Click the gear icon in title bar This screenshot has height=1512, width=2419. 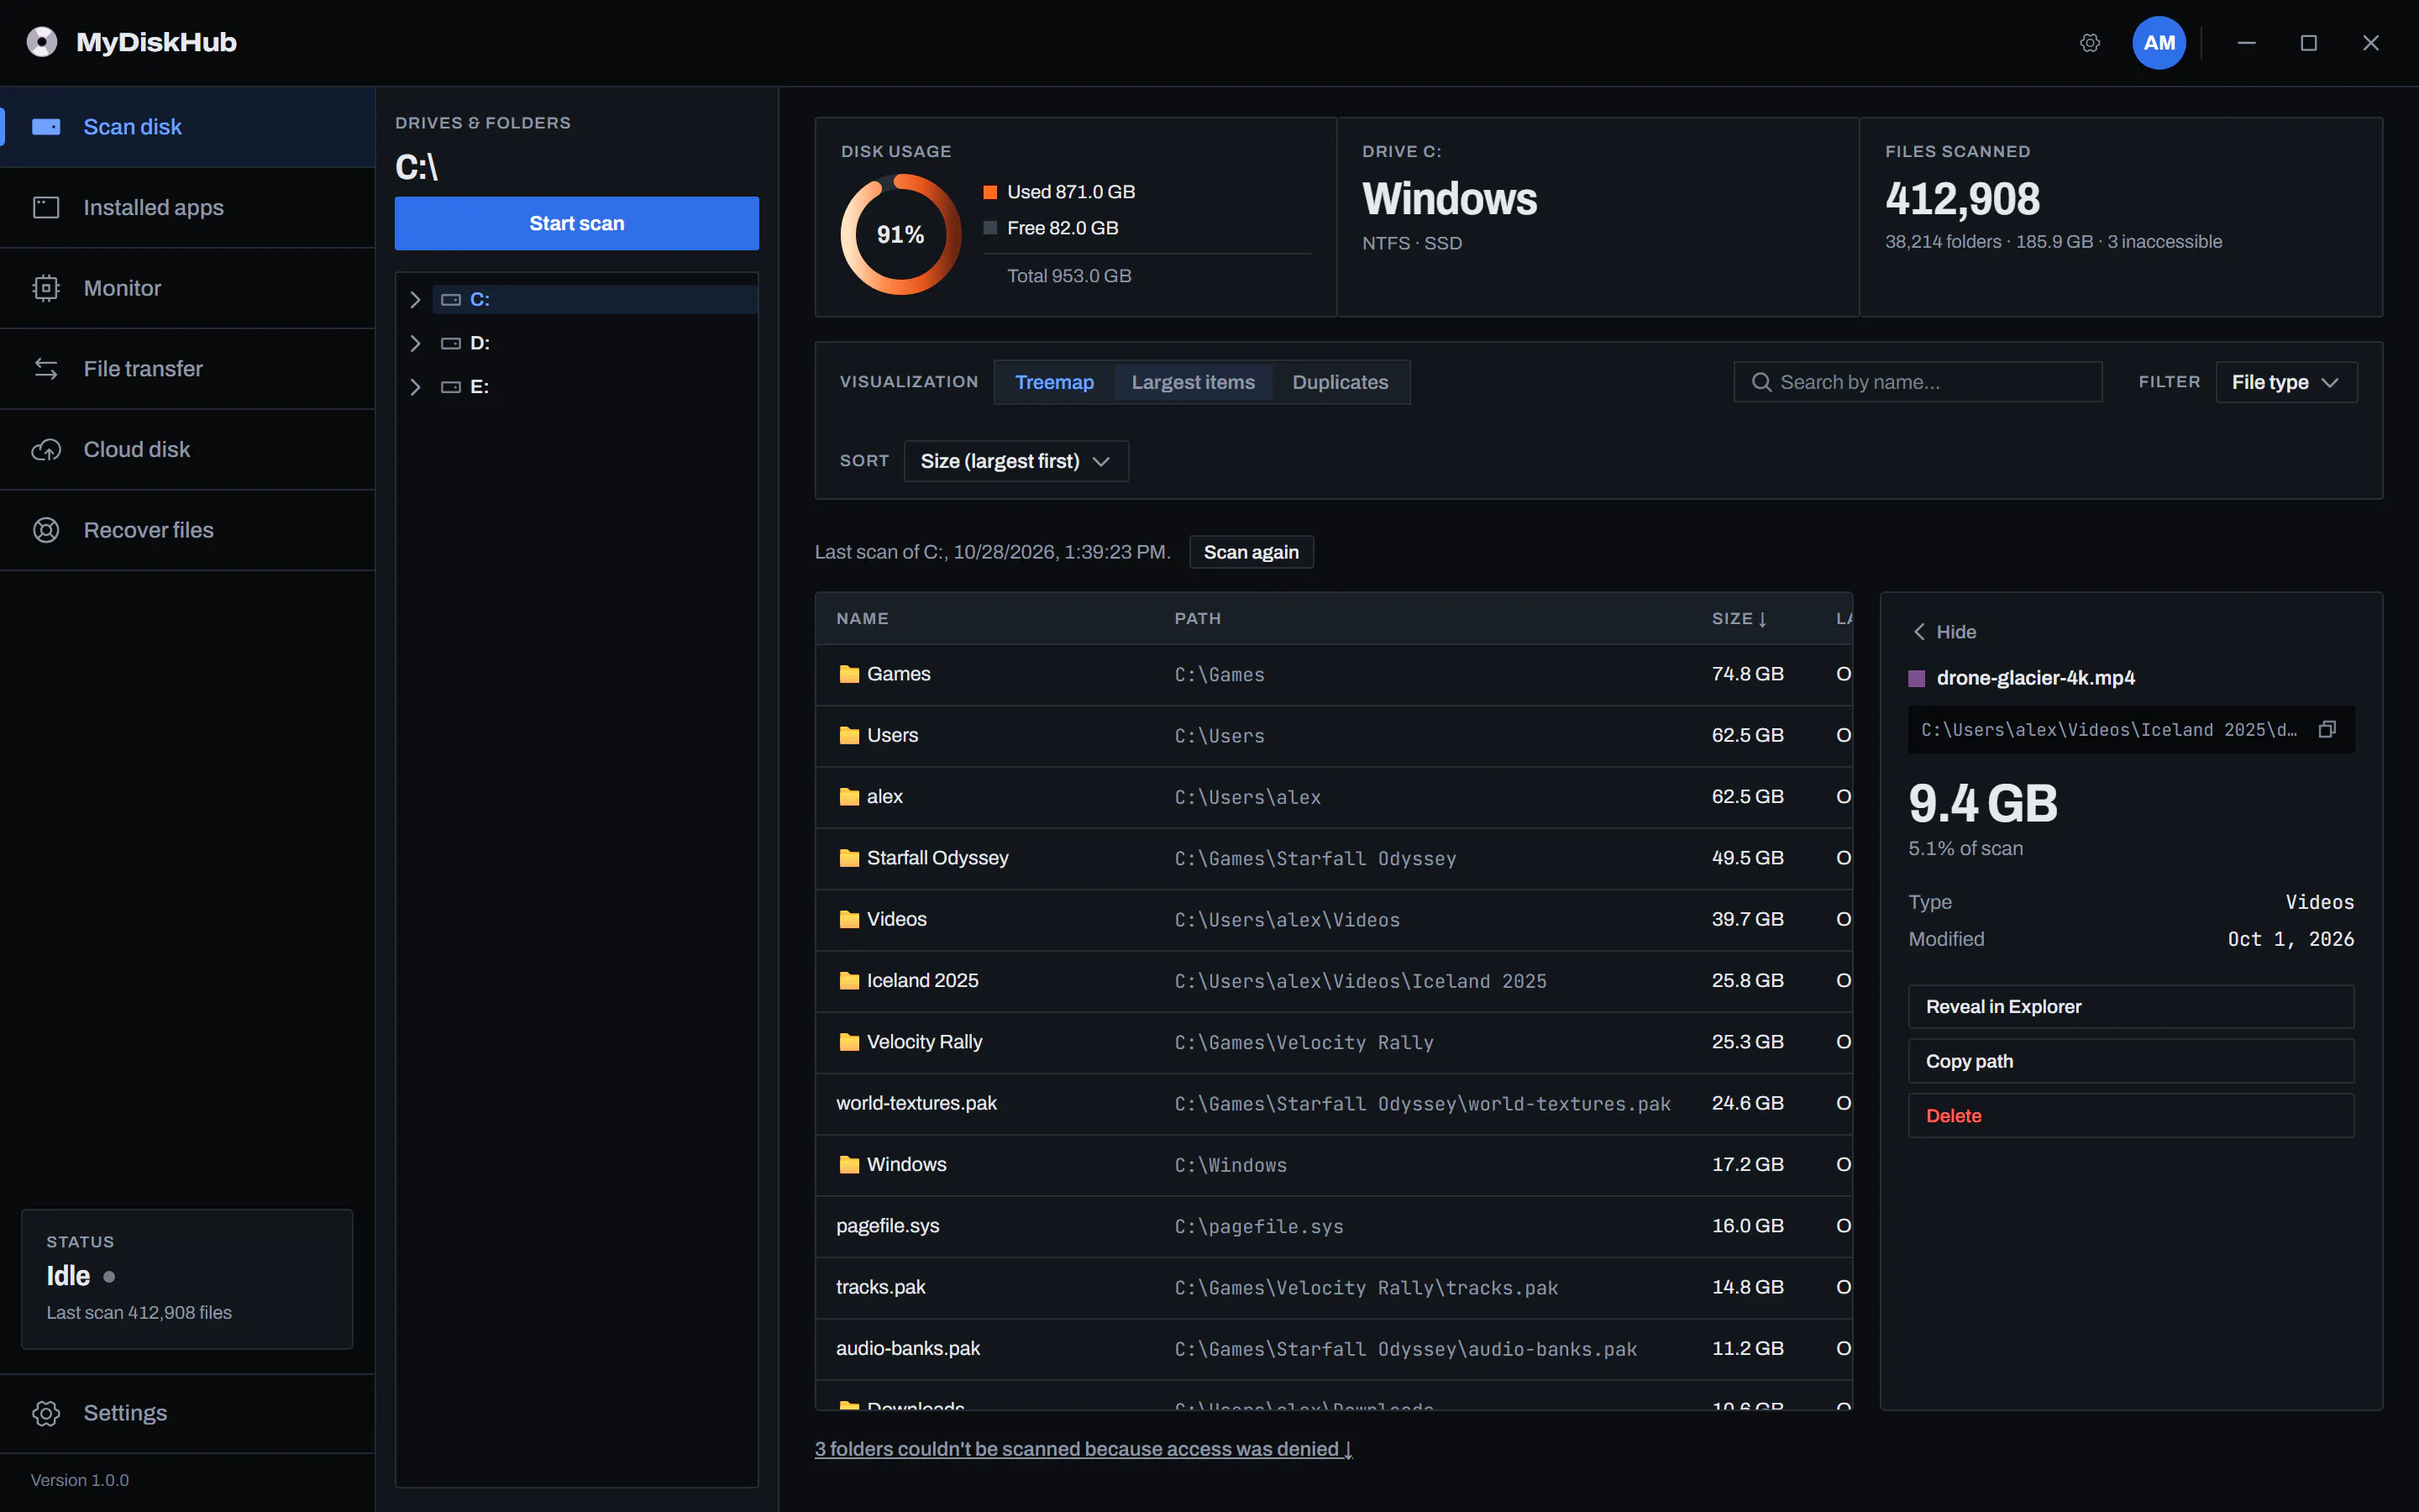(x=2090, y=43)
